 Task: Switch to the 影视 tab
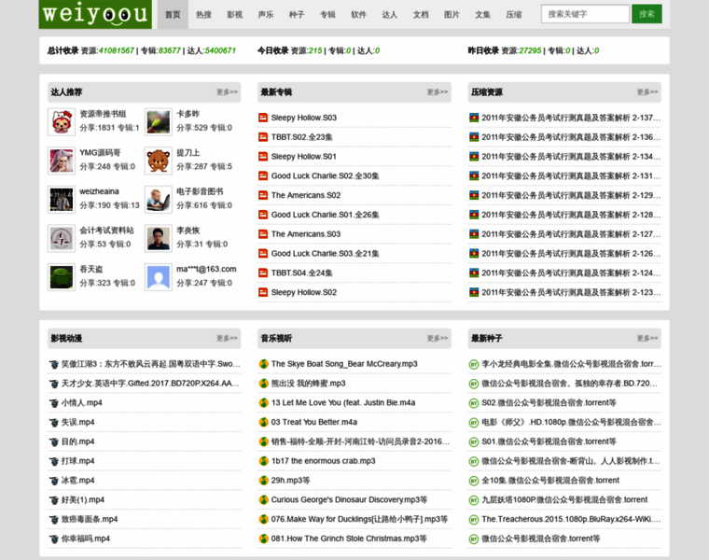(x=235, y=15)
